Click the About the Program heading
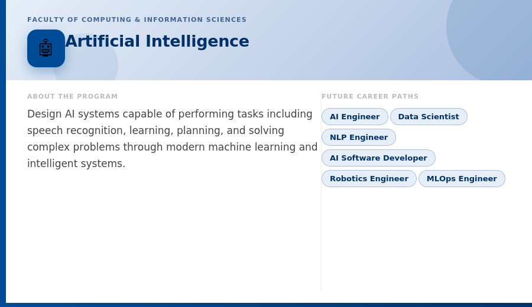Screen dimensions: 532x307 coord(72,96)
